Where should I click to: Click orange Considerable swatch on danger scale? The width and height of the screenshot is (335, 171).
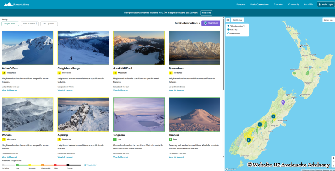click(43, 165)
